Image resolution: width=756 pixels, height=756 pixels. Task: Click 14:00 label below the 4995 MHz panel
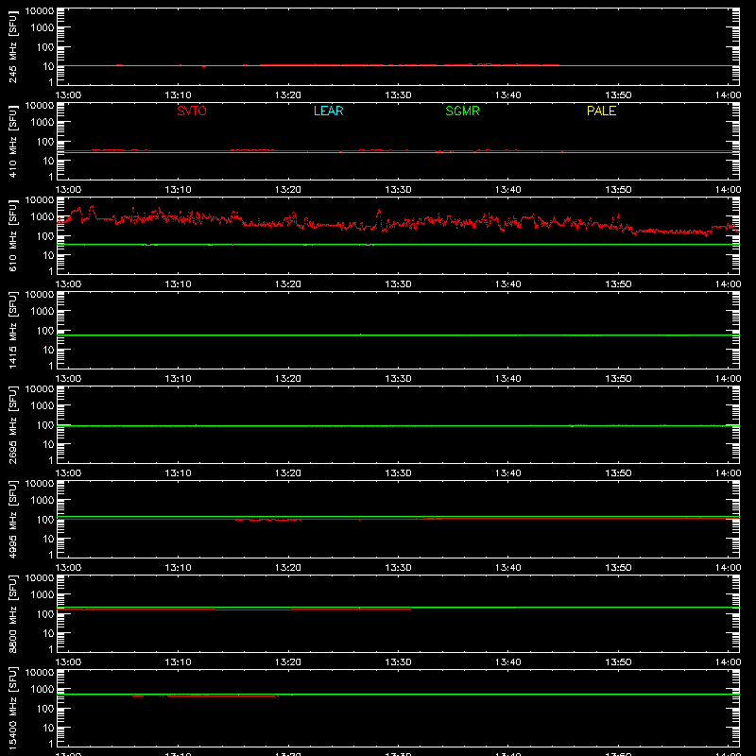pyautogui.click(x=728, y=568)
